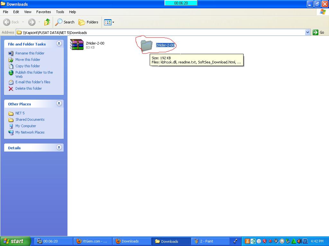This screenshot has height=246, width=329.
Task: Click E-mail this folder's files
Action: 33,82
